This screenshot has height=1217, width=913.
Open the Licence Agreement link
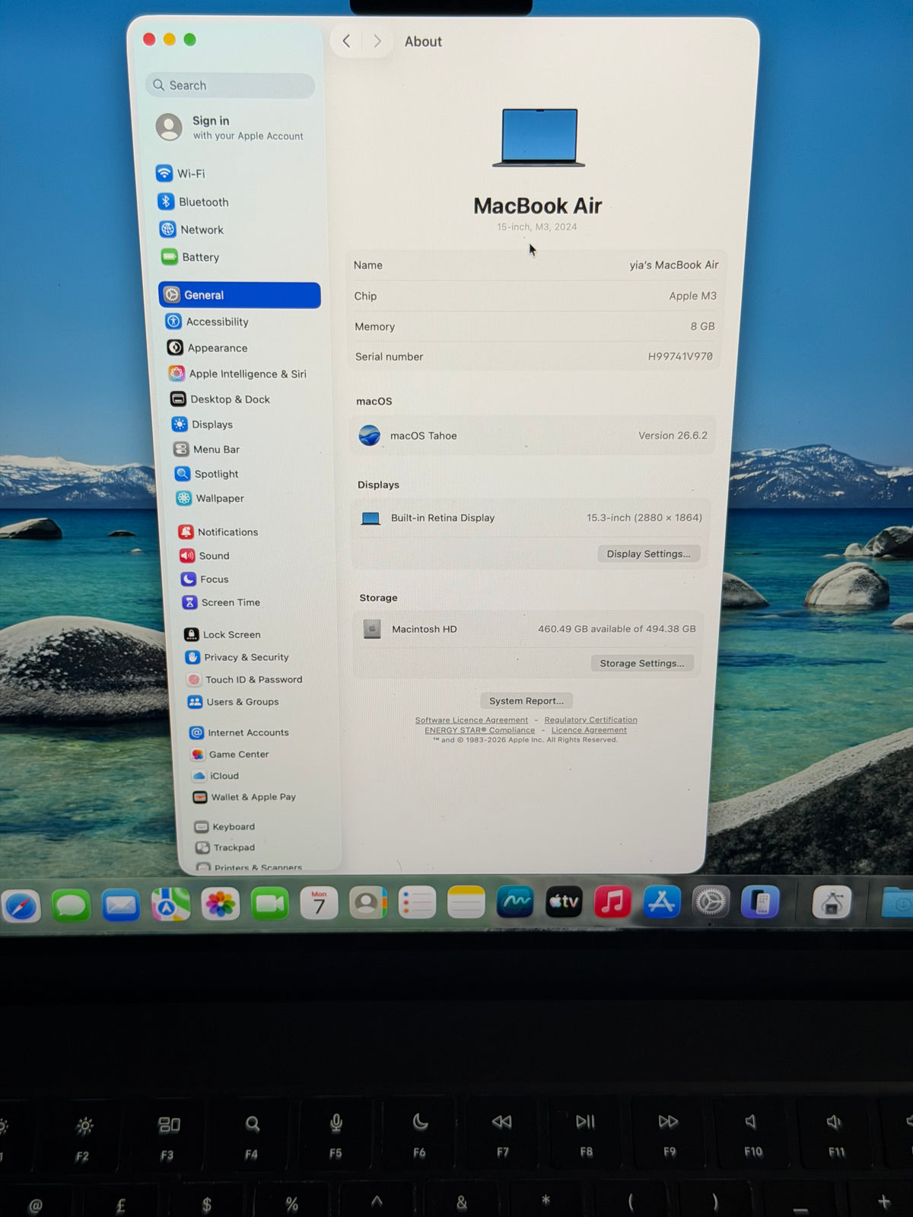589,730
